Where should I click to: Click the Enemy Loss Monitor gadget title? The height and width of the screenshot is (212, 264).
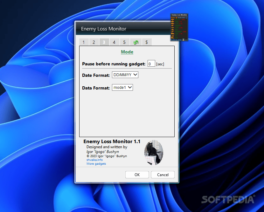point(179,15)
